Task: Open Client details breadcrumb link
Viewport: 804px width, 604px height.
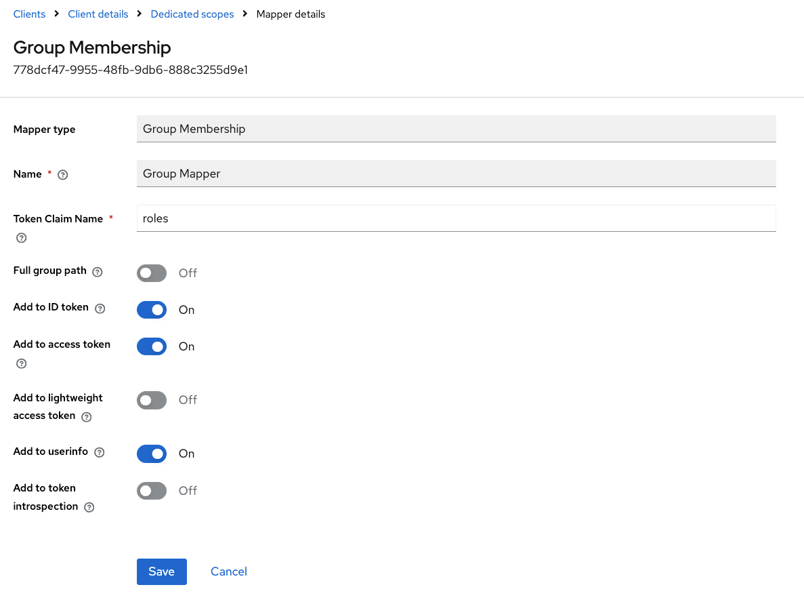Action: click(x=98, y=14)
